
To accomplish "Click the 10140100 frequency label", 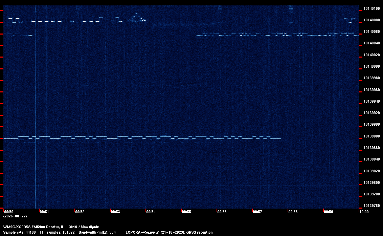I will point(371,8).
